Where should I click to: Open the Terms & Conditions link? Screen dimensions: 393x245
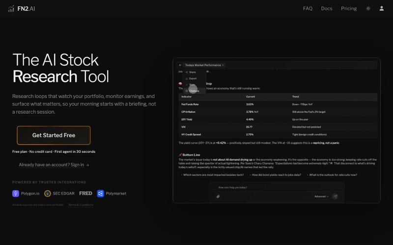(81, 205)
